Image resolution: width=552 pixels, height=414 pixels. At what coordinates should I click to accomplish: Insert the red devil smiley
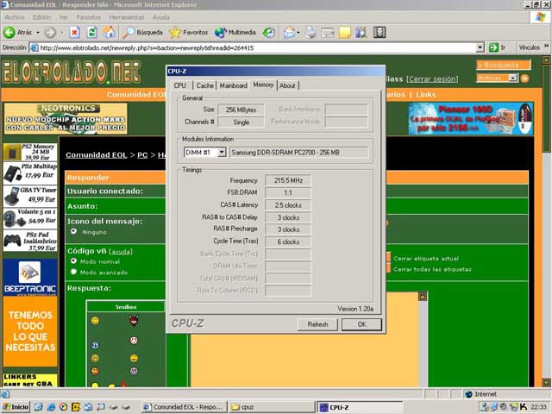click(x=134, y=321)
